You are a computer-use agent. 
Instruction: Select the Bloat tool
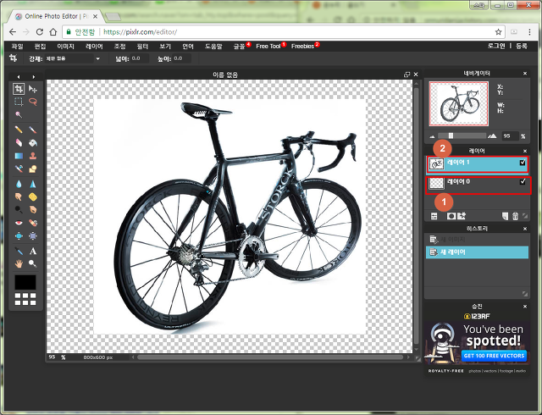(x=19, y=235)
